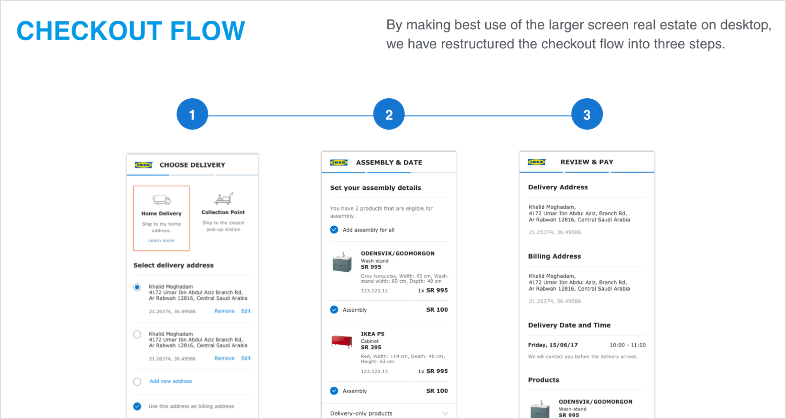Select the Home Delivery truck icon
This screenshot has height=419, width=786.
coord(161,199)
